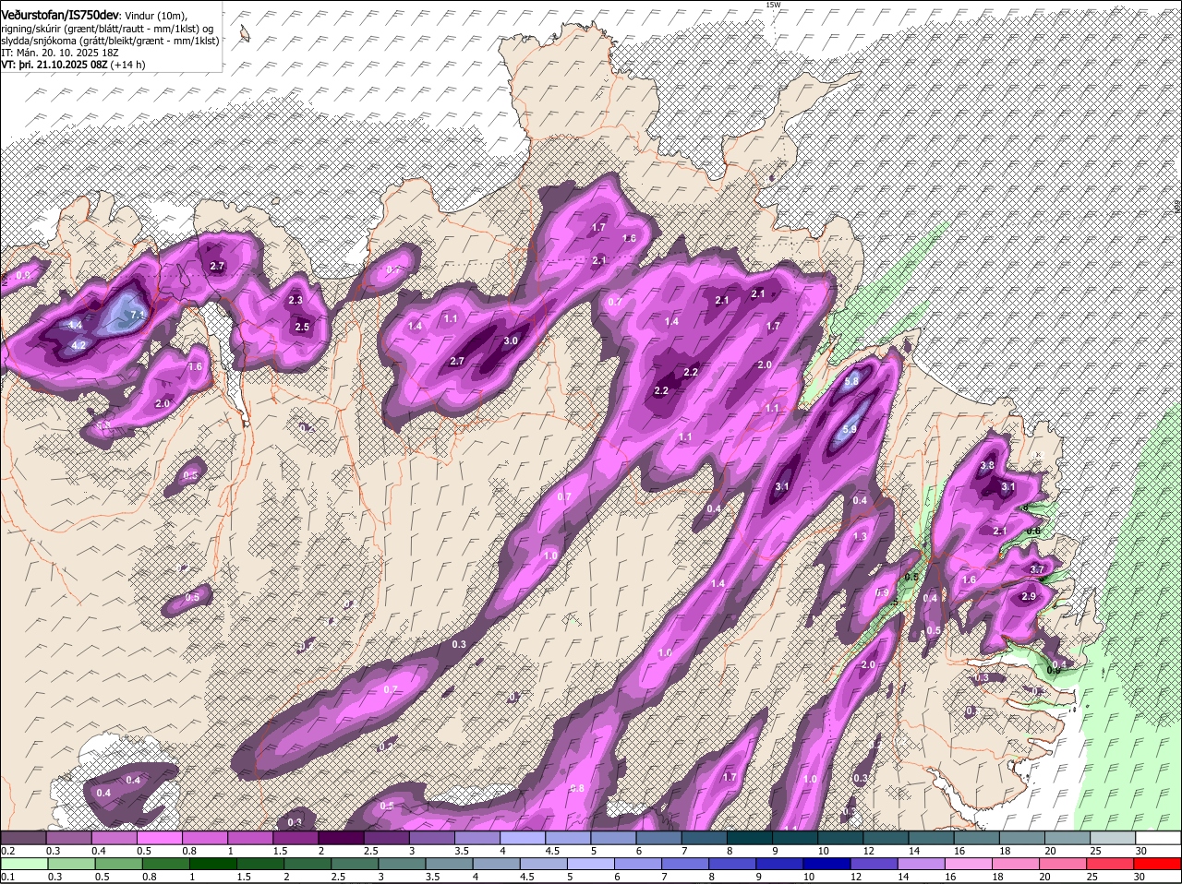This screenshot has height=884, width=1182.
Task: Select the darkest purple 2–2.5 swatch in the purple legend row
Action: [341, 838]
